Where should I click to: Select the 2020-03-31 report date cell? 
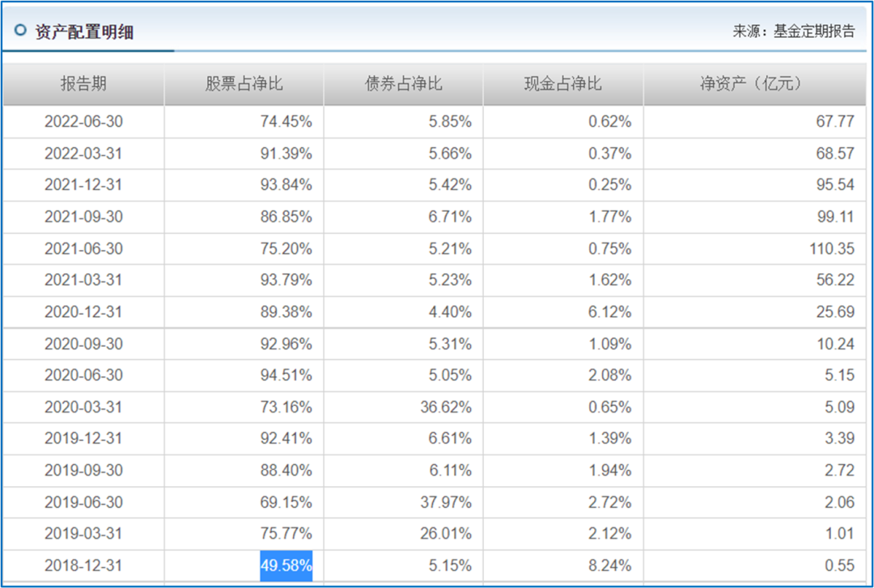click(83, 407)
